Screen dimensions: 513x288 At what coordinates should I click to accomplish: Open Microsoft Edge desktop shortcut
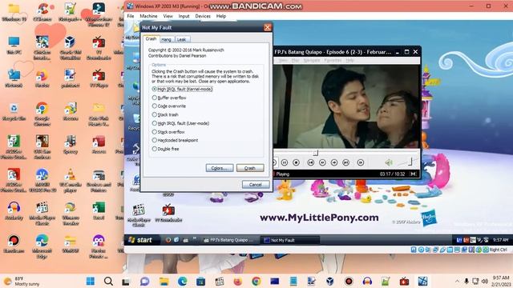pos(42,246)
